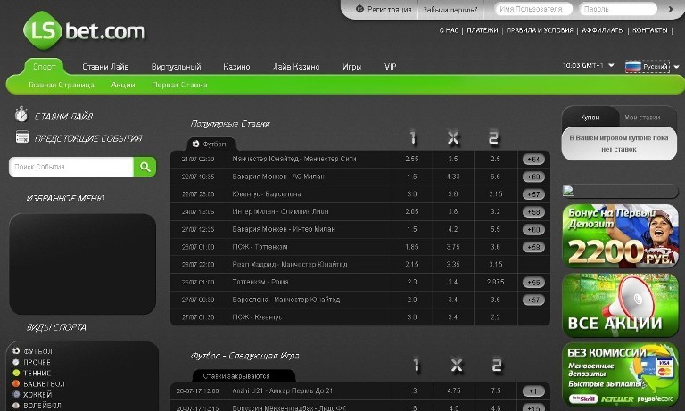Screen dimensions: 685x411
Task: Open the ПРАВИЛА И УСЛОВИЯ link
Action: [x=540, y=30]
